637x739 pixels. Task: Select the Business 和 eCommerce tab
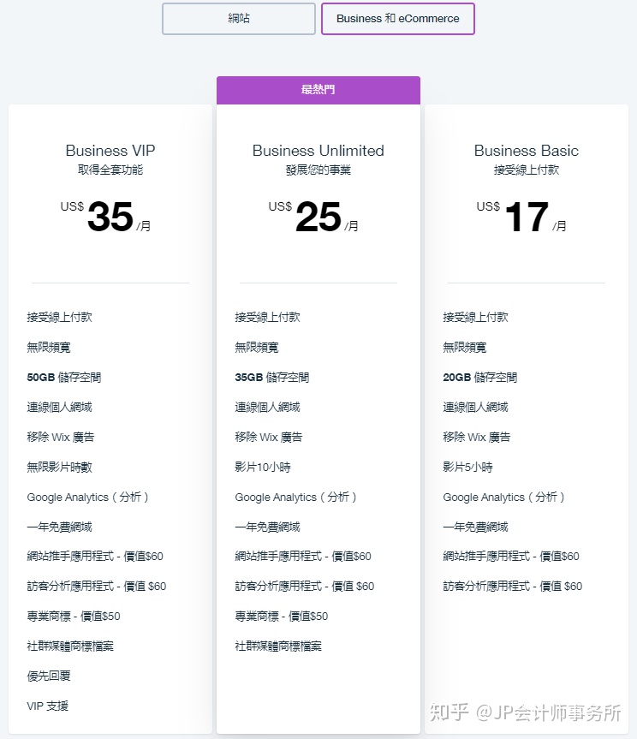click(397, 19)
